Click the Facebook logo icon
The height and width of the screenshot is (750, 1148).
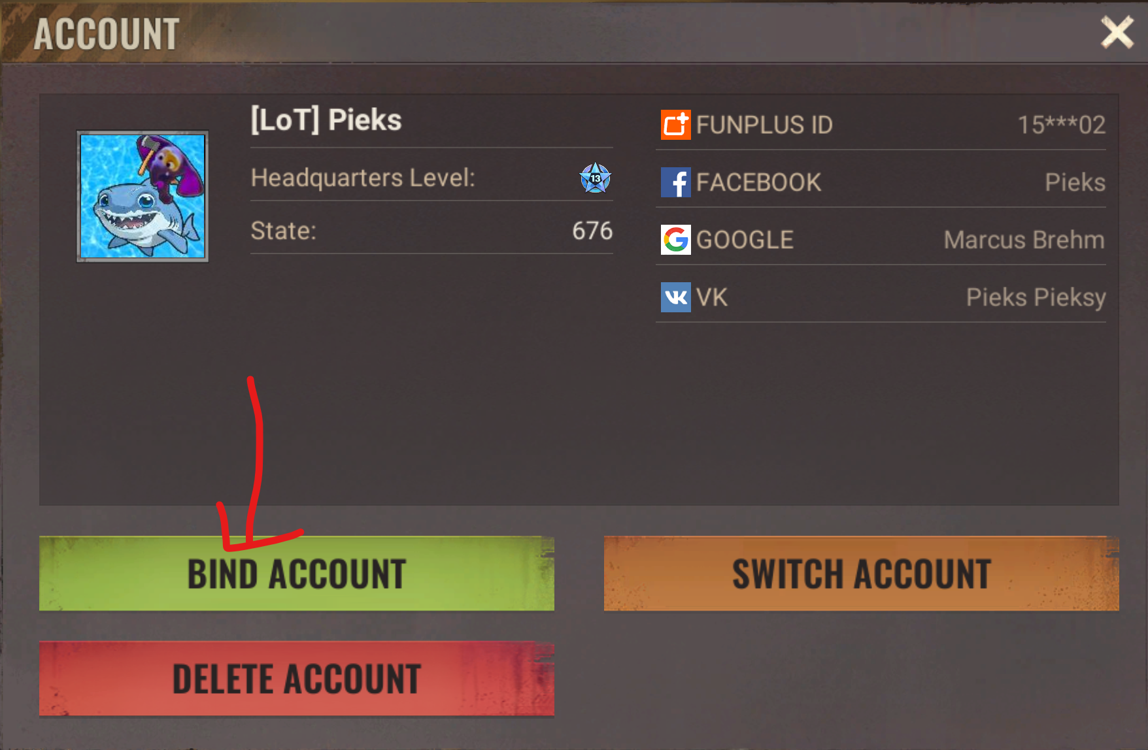675,182
